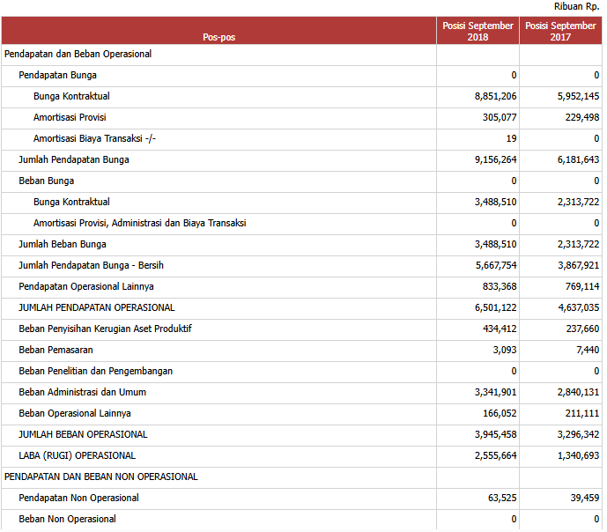Click the "LABA (RUGI) OPERASIONAL" row label
607x532 pixels.
pos(78,455)
